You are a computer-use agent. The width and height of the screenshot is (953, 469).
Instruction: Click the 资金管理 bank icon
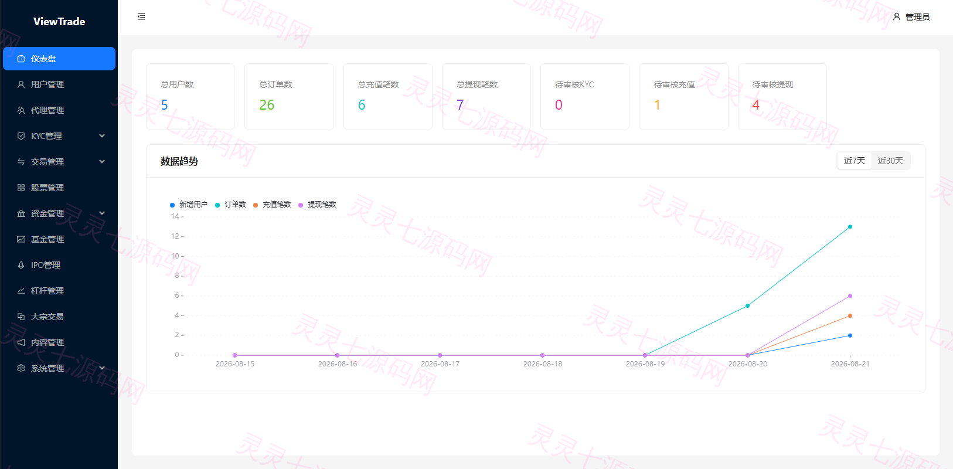tap(21, 213)
